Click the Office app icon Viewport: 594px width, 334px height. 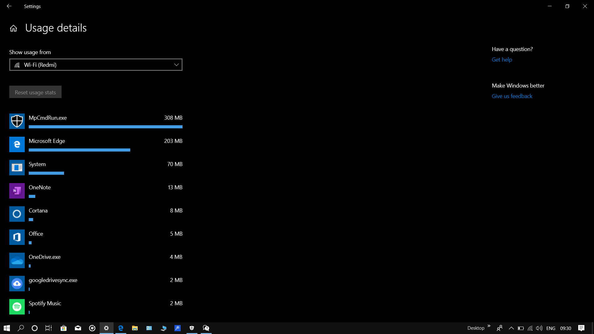(17, 237)
